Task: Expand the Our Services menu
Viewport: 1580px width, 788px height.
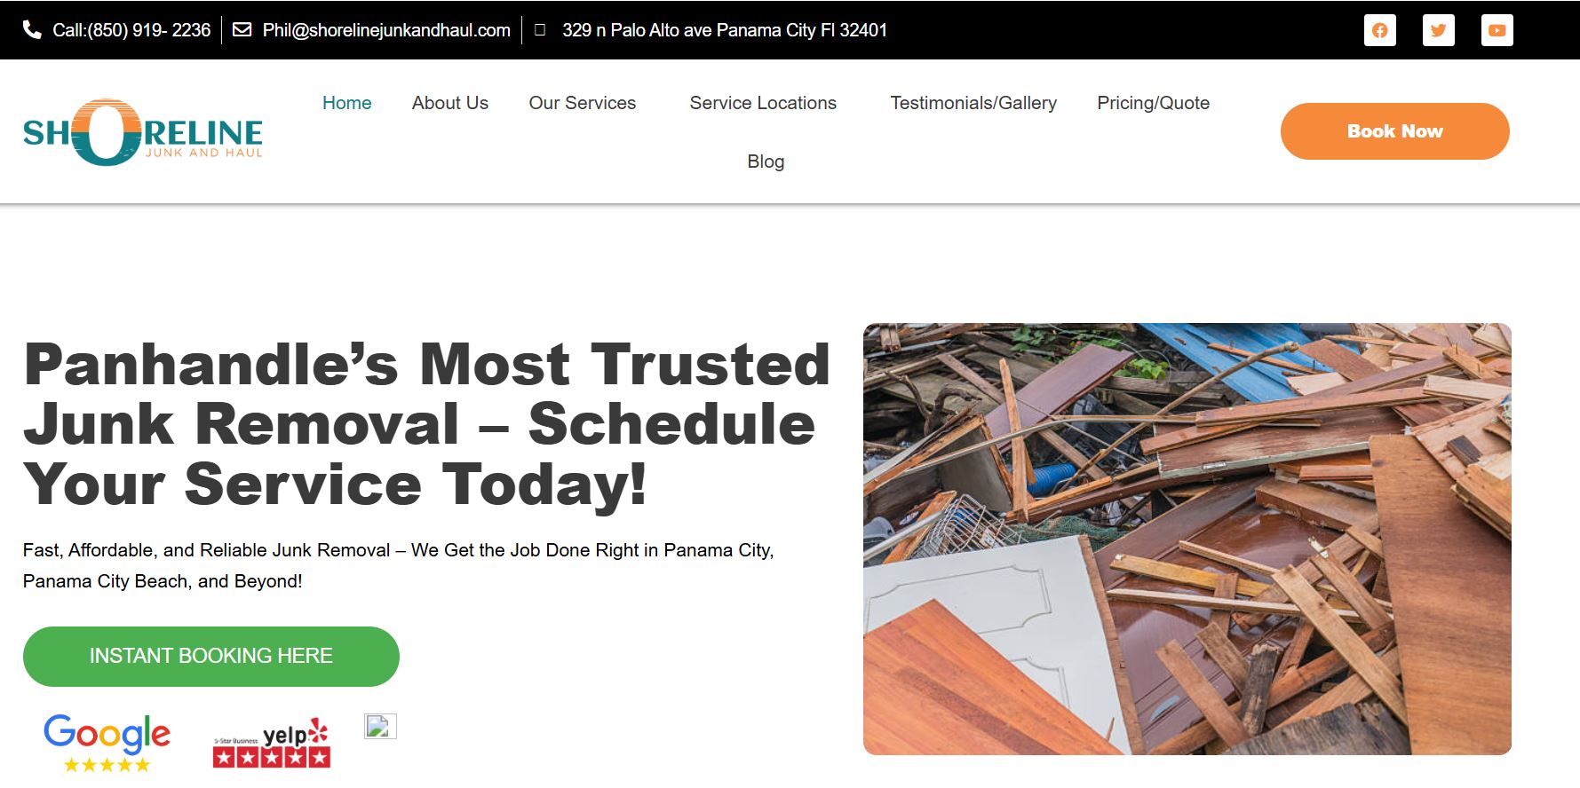Action: [x=583, y=103]
